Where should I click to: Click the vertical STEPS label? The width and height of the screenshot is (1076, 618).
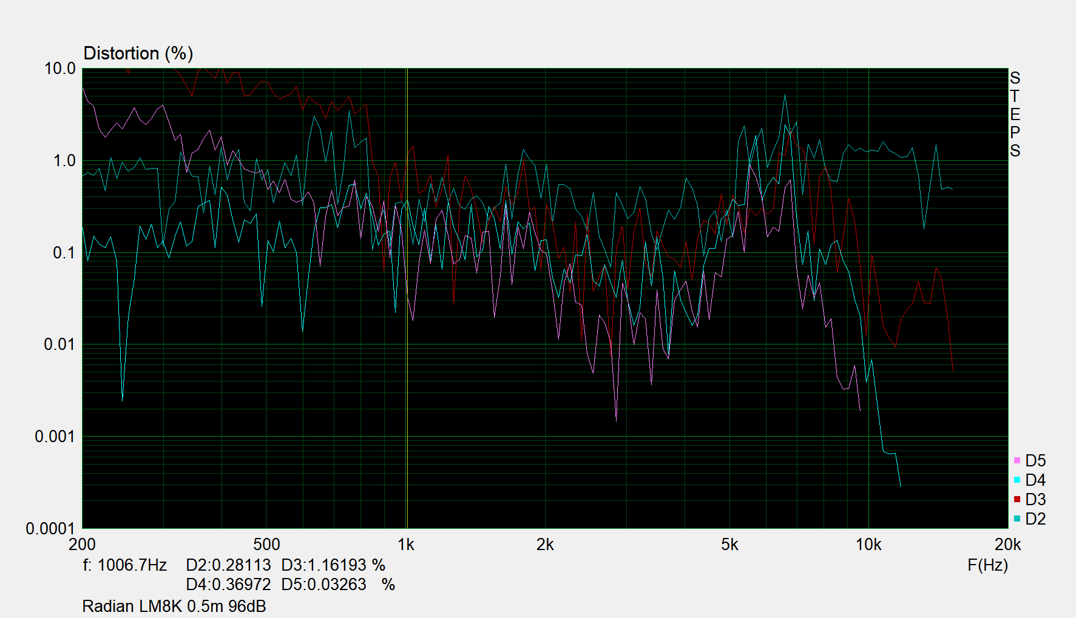(x=1015, y=114)
